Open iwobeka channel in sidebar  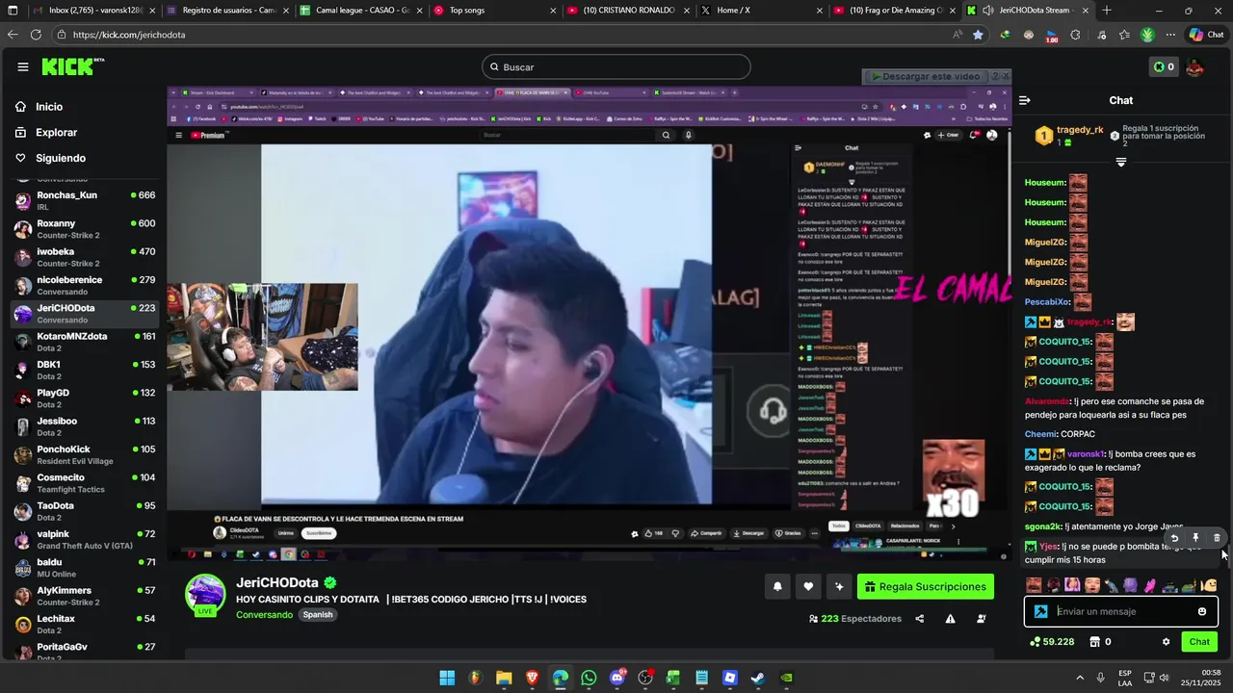85,257
